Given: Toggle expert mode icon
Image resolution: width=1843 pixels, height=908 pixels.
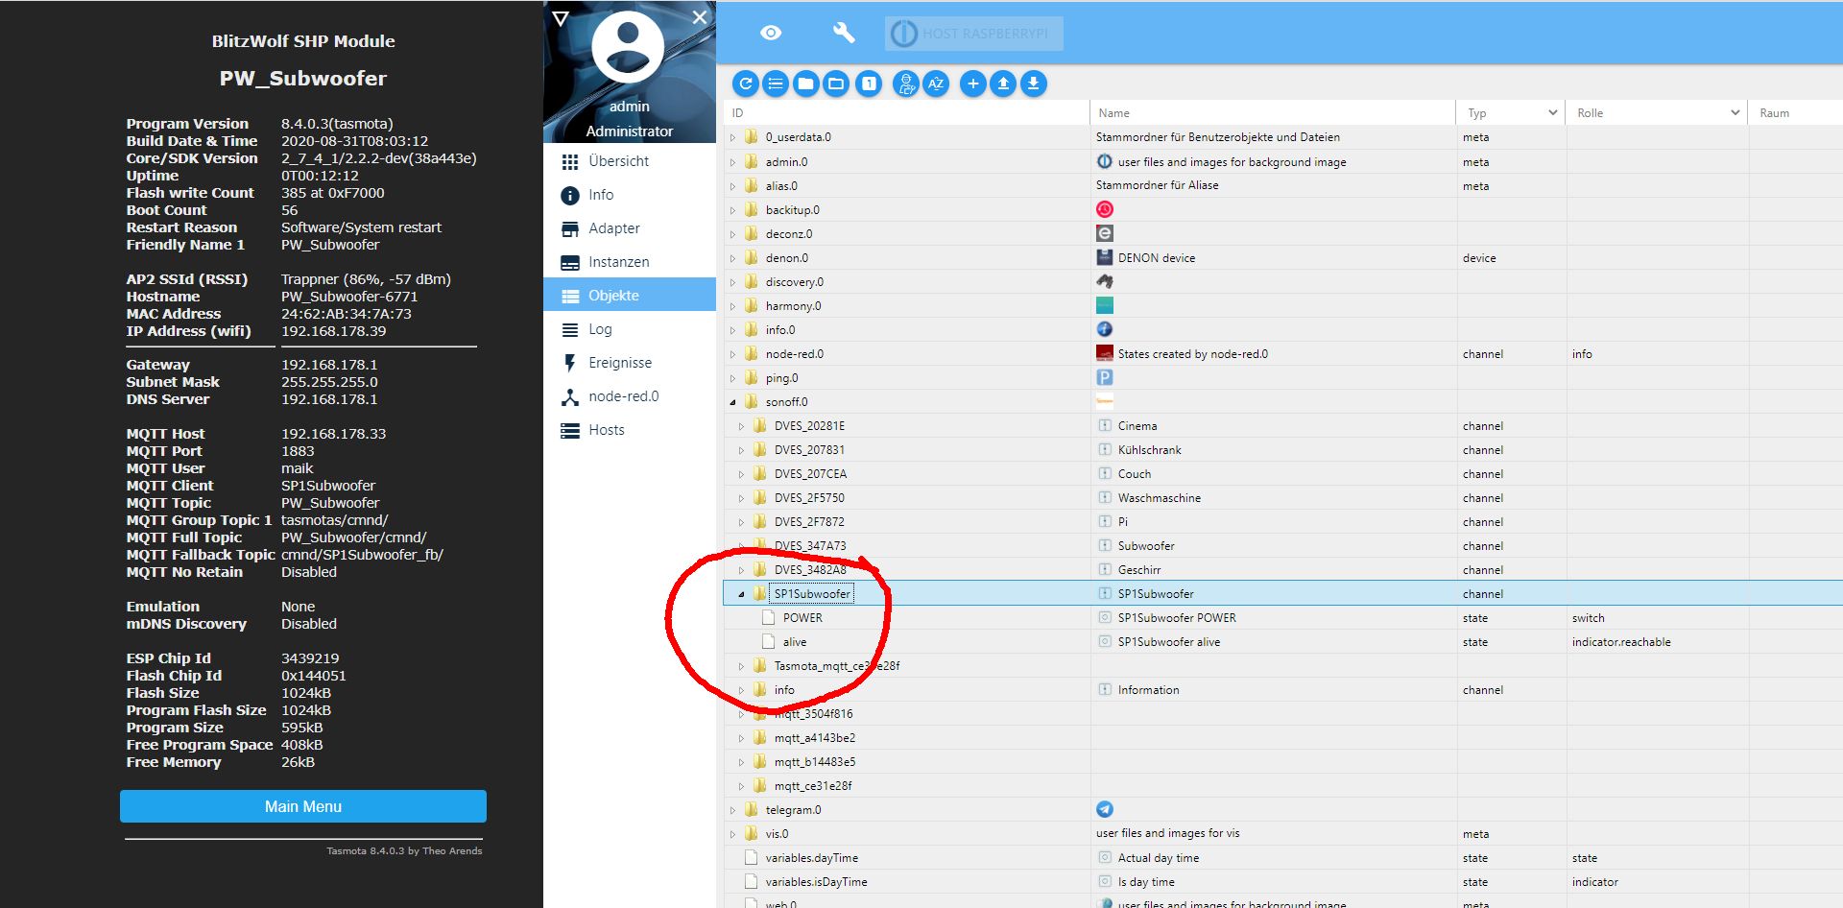Looking at the screenshot, I should click(905, 84).
